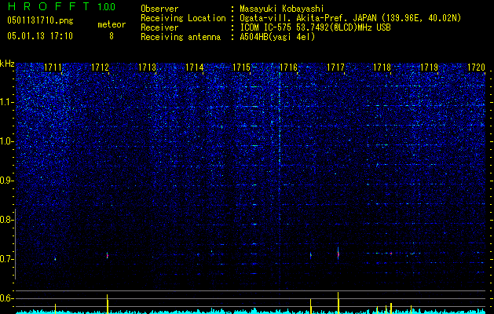Click the Observer field label

(x=159, y=9)
